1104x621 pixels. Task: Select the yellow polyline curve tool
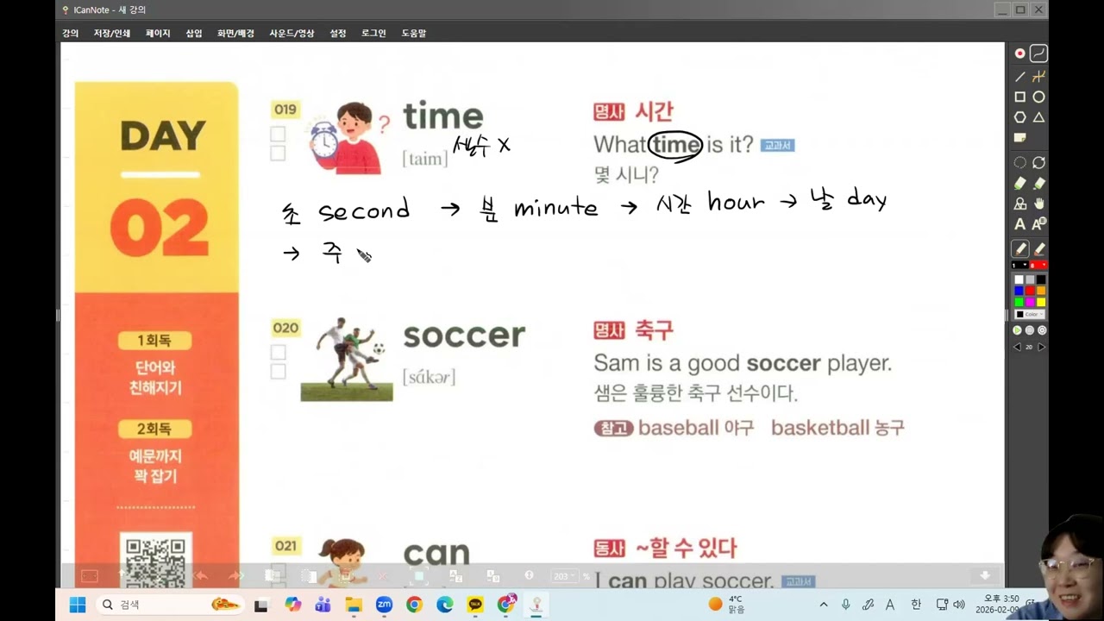pos(1038,77)
